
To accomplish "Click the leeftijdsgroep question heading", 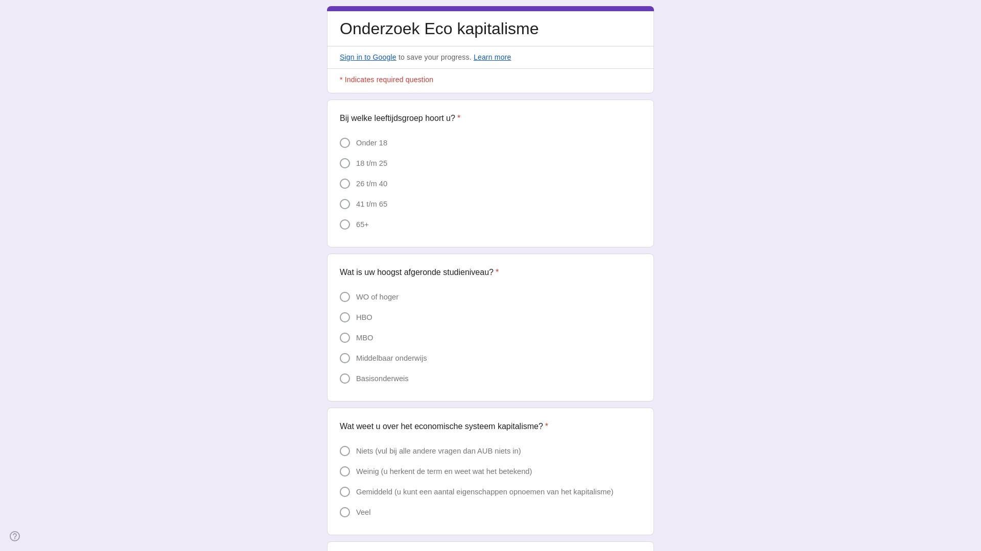I will (397, 118).
